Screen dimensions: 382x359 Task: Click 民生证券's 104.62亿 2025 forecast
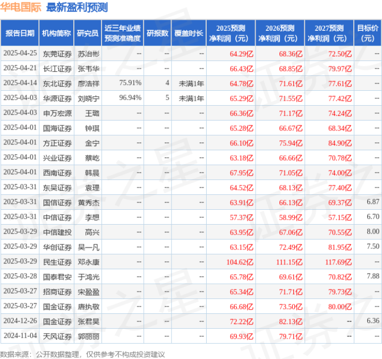(240, 262)
